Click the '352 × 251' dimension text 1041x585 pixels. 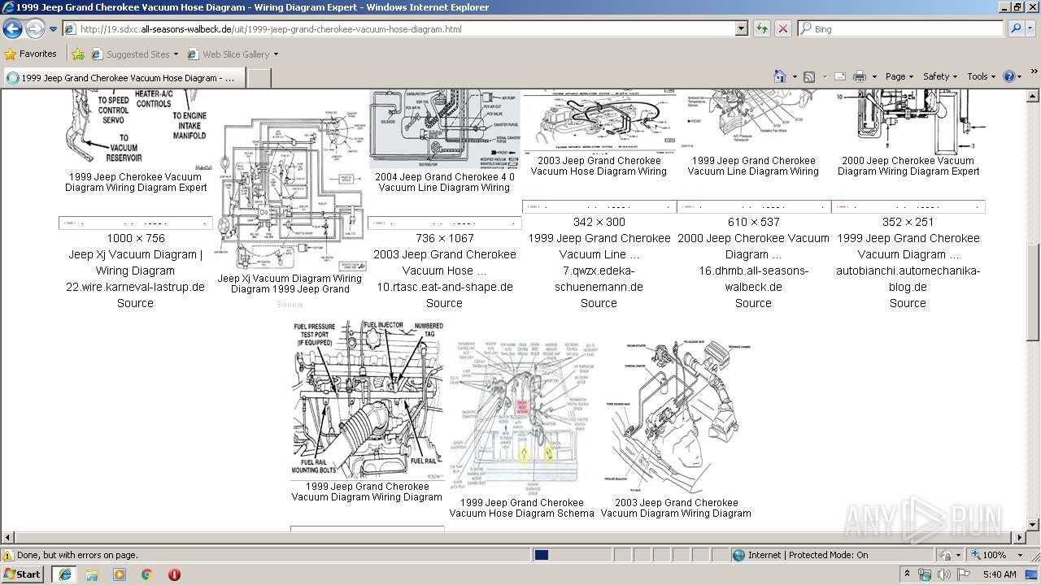pos(908,222)
